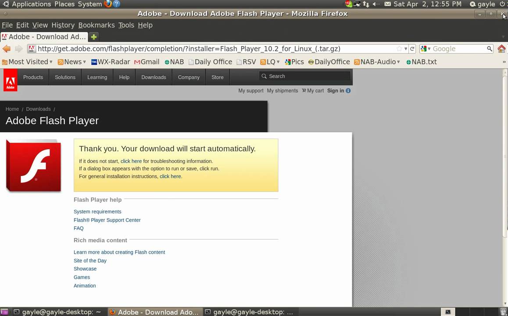Click the System requirements link
This screenshot has width=508, height=316.
(x=97, y=212)
